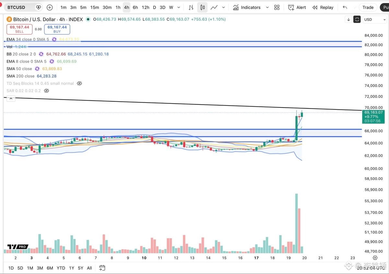Select the 1D date range

(11, 268)
